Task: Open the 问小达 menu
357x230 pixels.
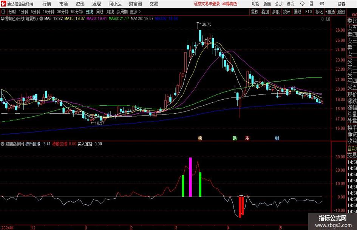Action: (x=115, y=4)
